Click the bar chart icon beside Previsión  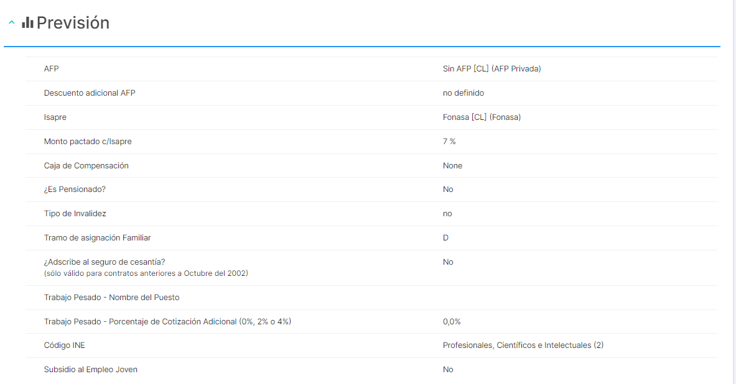27,23
